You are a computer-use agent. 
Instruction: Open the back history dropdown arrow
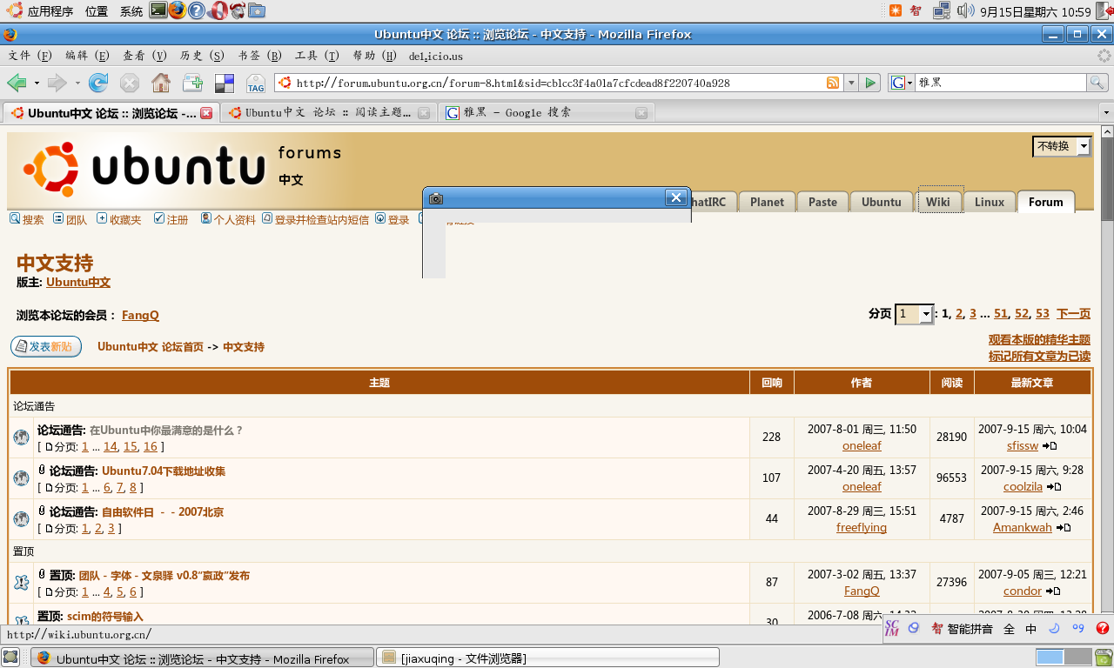point(37,83)
